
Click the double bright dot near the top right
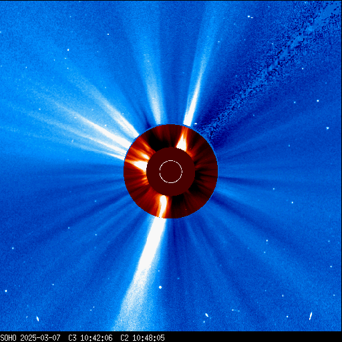click(x=250, y=17)
